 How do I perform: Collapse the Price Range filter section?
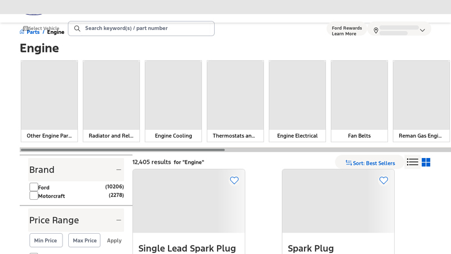click(x=118, y=220)
